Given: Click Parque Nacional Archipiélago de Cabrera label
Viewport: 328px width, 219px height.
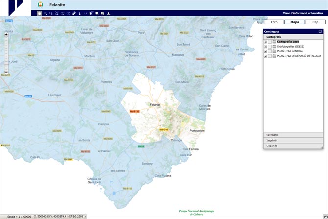Looking at the screenshot, I should point(197,213).
